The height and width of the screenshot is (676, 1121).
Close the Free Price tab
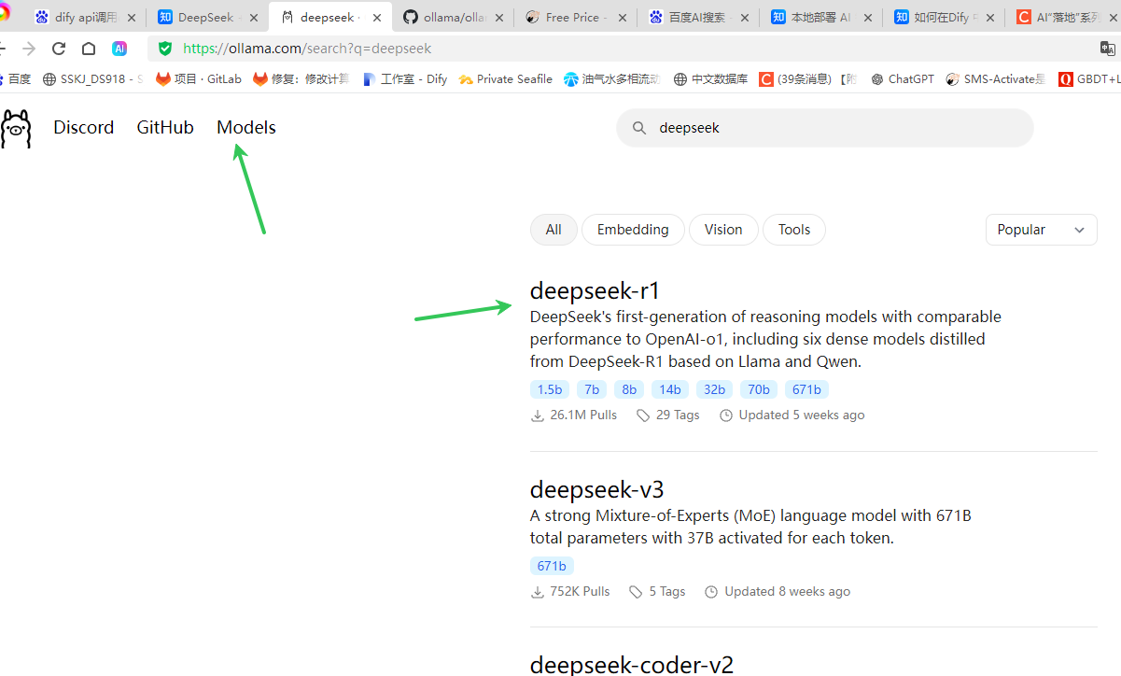coord(622,18)
